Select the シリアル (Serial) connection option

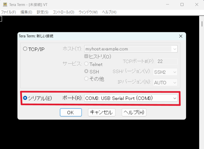coord(25,98)
